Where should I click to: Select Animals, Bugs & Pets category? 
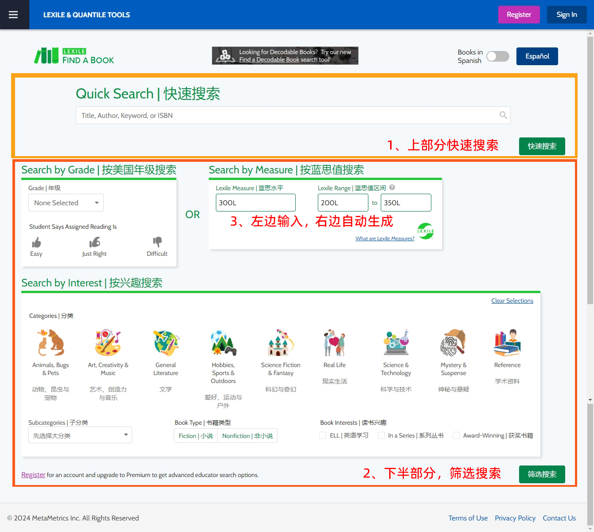51,343
